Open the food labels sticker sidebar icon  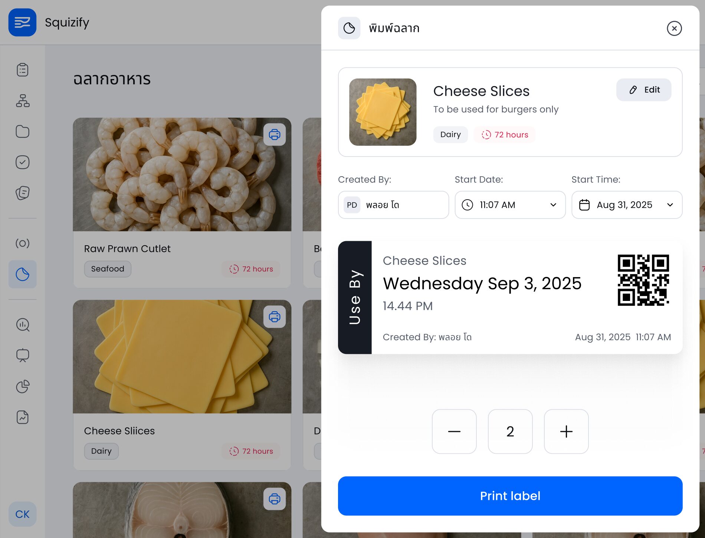(x=22, y=274)
